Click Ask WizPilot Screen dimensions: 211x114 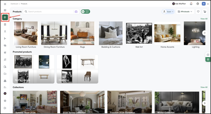(179, 4)
